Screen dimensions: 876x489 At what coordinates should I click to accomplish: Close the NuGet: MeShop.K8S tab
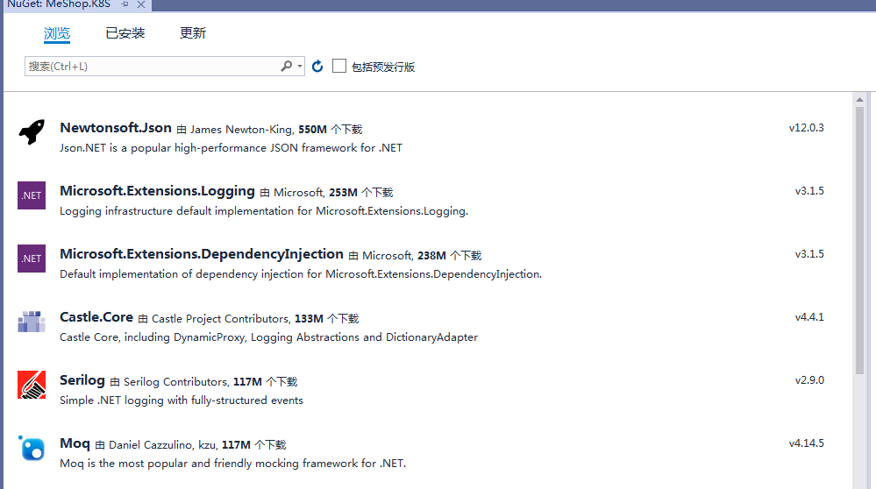pos(141,4)
